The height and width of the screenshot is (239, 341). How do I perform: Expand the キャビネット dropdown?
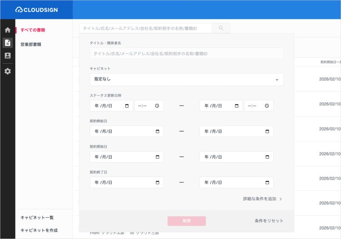pyautogui.click(x=187, y=79)
